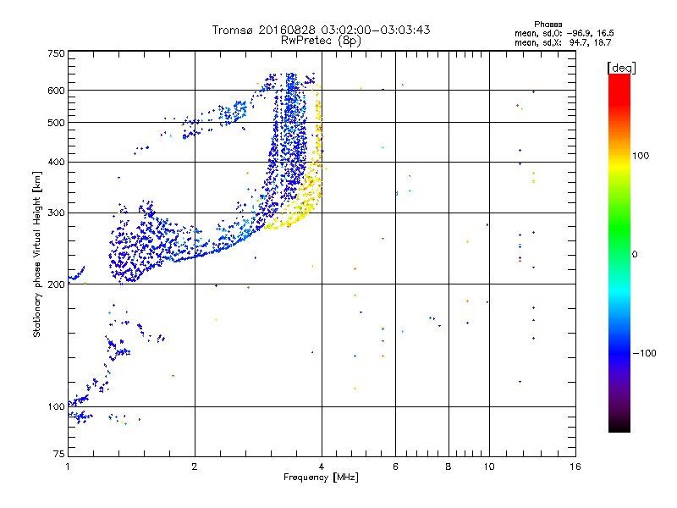Click the '[deg]' colorbar unit label
The image size is (677, 508).
(x=621, y=68)
